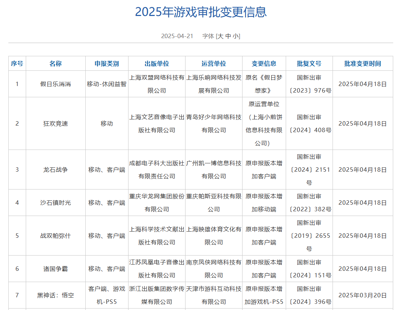Click the 序号 column header
Image resolution: width=399 pixels, height=310 pixels.
tap(17, 64)
